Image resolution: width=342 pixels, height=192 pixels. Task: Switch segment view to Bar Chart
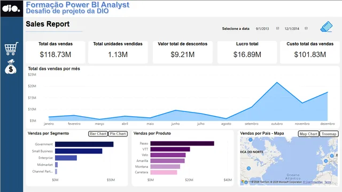click(98, 134)
